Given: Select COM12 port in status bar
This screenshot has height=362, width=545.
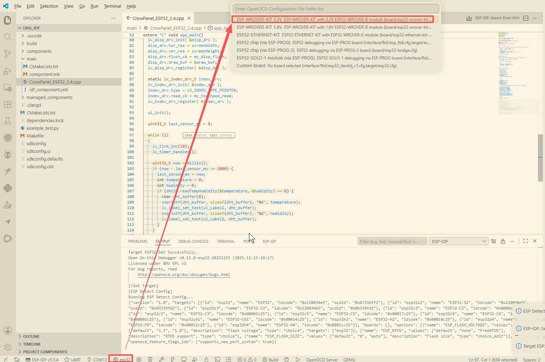Looking at the screenshot, I should pos(97,359).
